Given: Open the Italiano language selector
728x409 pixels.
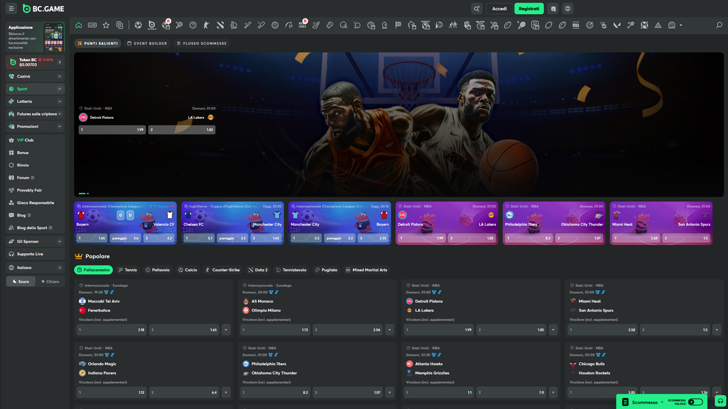Looking at the screenshot, I should click(x=35, y=267).
